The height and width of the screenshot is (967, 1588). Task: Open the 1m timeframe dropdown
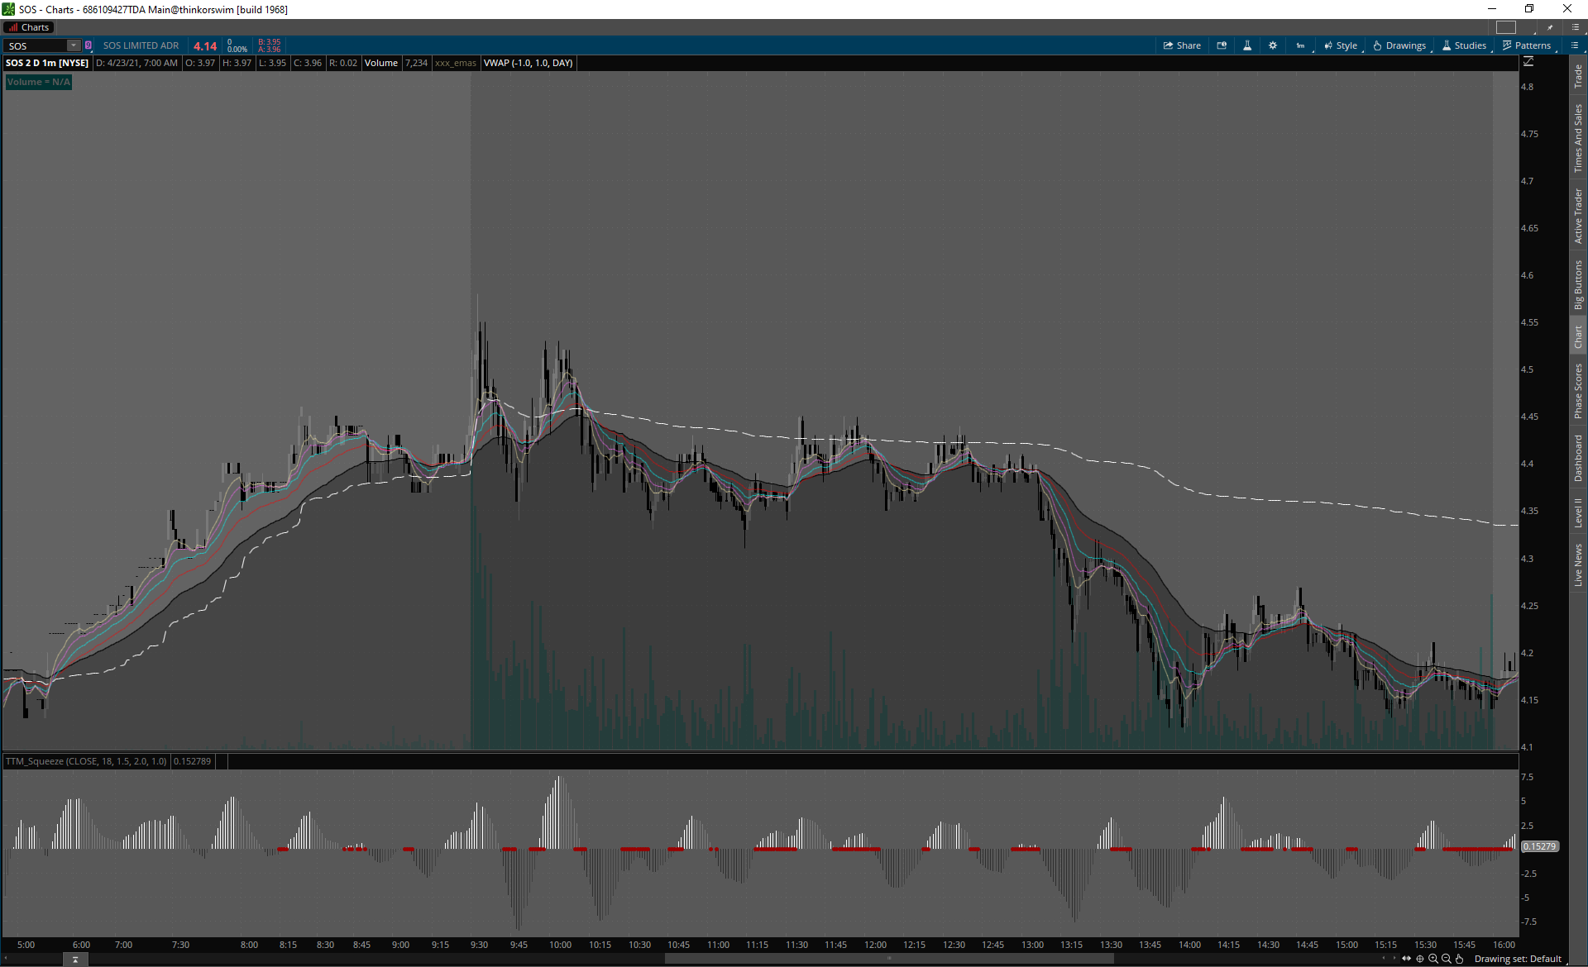pos(1302,45)
